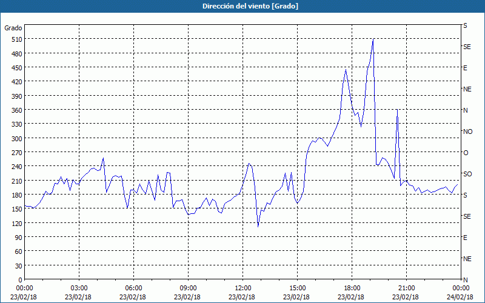
Task: Click the line's 510-degree peak after 19:00
Action: tap(373, 39)
